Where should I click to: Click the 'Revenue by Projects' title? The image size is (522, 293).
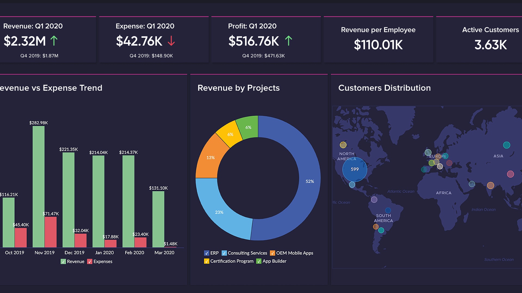[x=239, y=88]
